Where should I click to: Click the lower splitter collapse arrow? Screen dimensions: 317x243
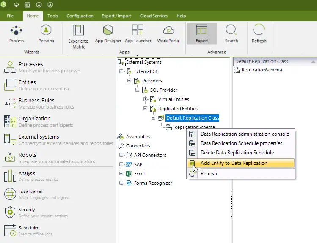coord(232,216)
